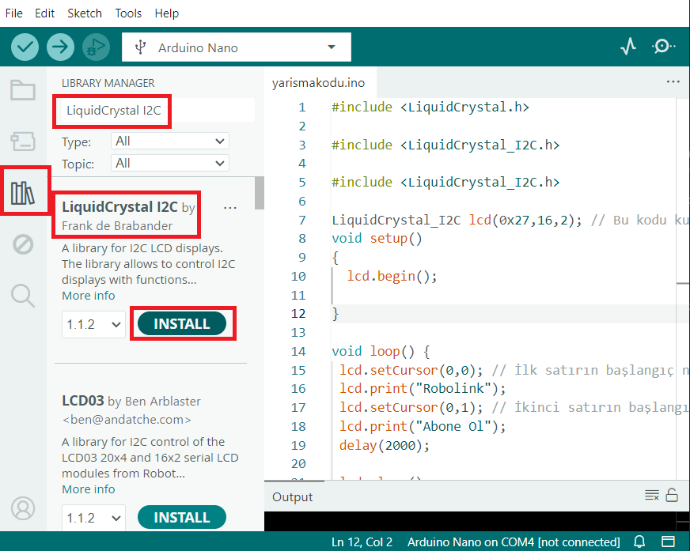This screenshot has height=551, width=690.
Task: Open the Debug sidebar panel
Action: 23,244
